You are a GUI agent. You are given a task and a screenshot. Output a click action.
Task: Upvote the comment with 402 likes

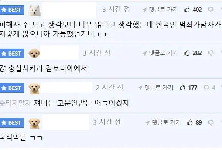click(187, 10)
